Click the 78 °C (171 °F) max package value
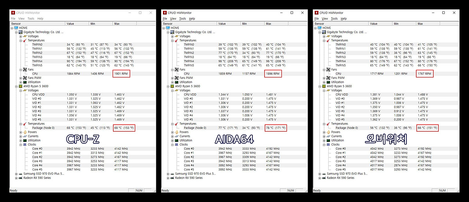 click(x=276, y=128)
